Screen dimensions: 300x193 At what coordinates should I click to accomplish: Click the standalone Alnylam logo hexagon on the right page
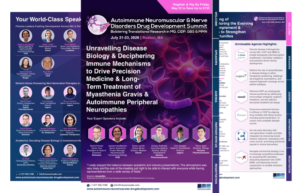coord(241,115)
